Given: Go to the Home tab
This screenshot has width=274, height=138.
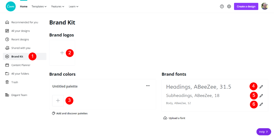Looking at the screenshot, I should pos(24,7).
